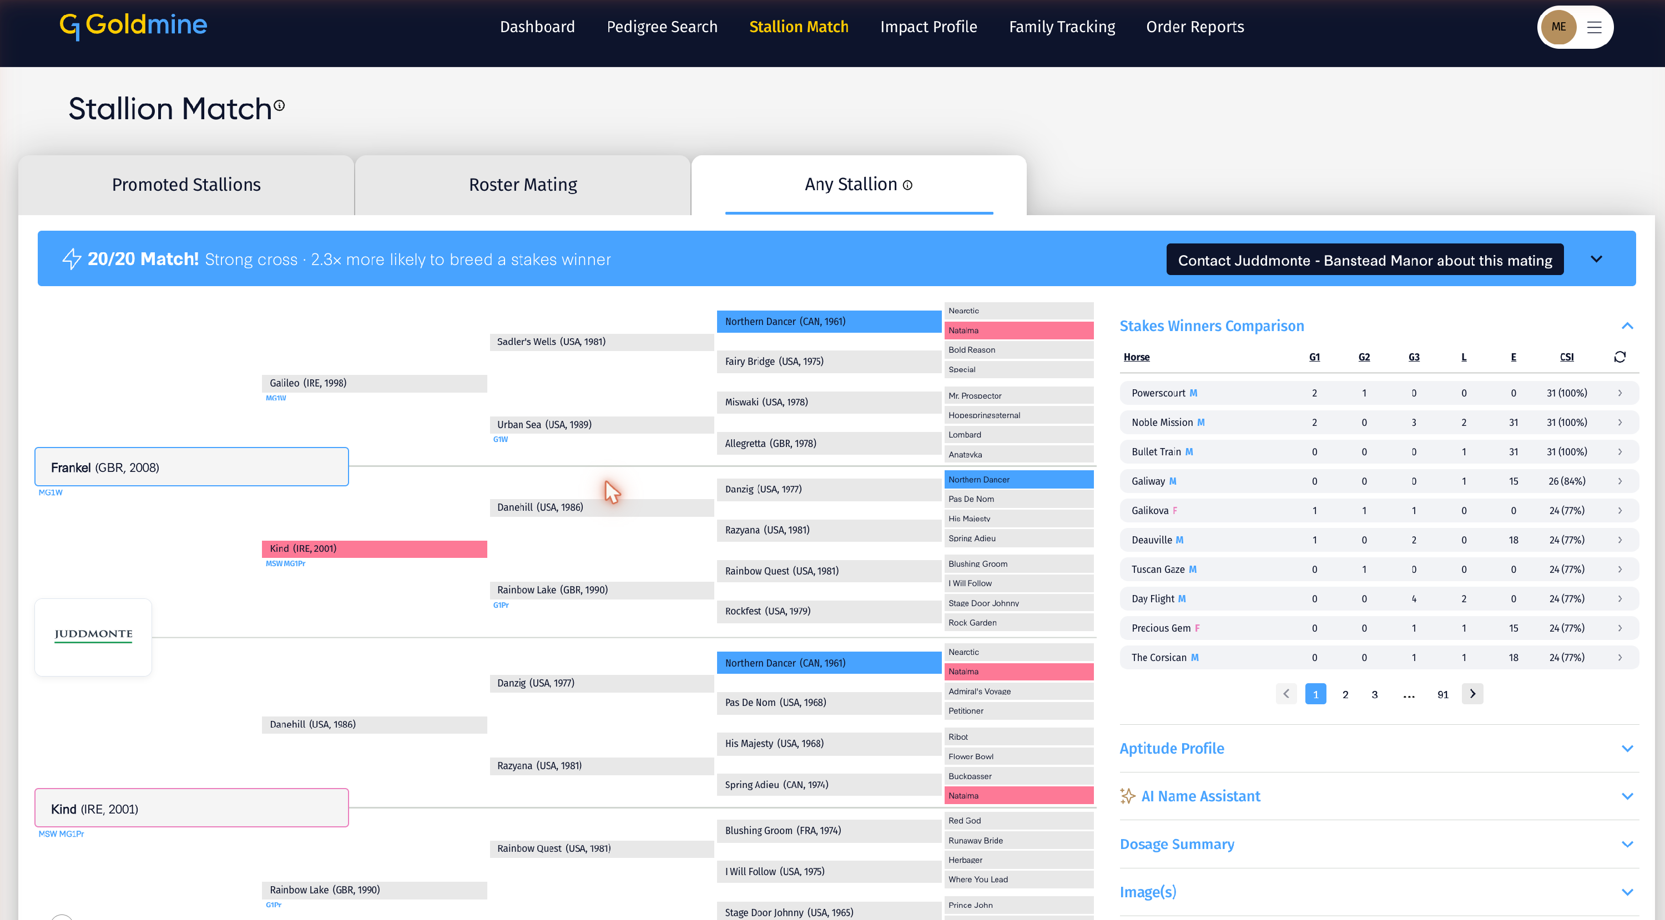Open Day Flight row detail arrow
The image size is (1665, 920).
(x=1619, y=598)
